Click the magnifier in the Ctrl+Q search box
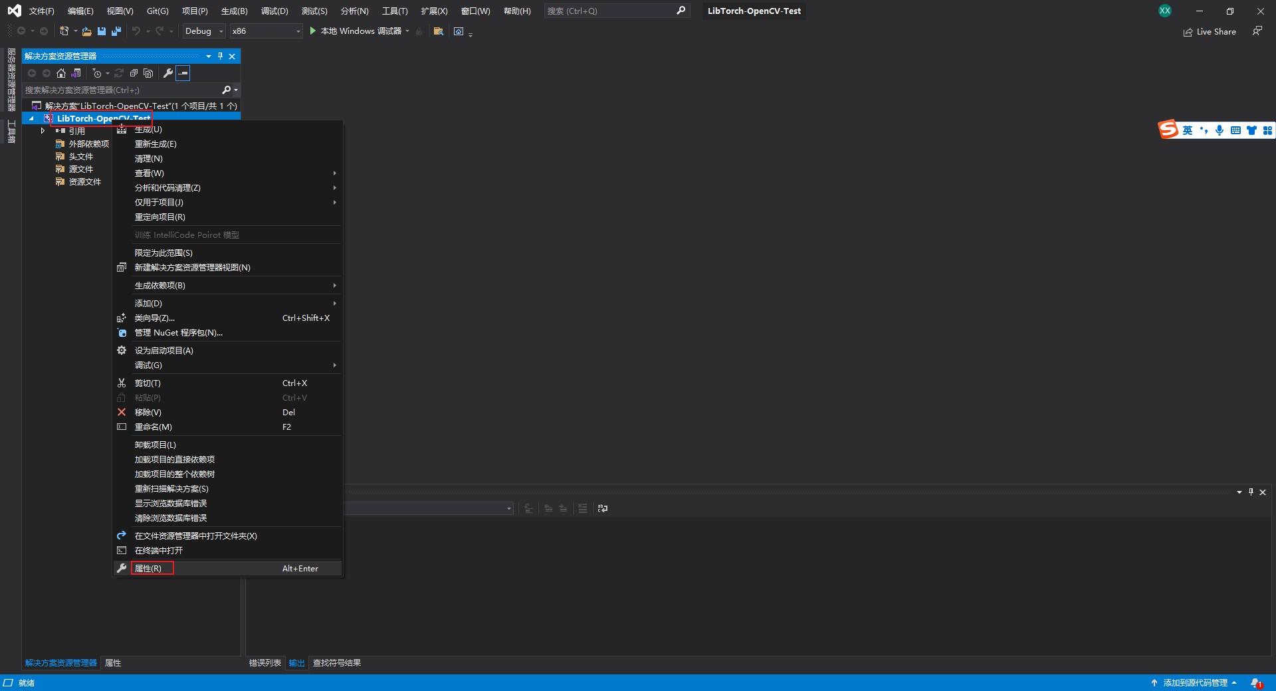 pyautogui.click(x=681, y=11)
